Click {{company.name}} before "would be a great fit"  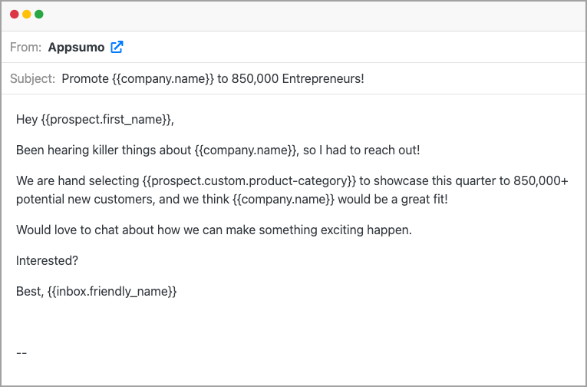click(283, 199)
